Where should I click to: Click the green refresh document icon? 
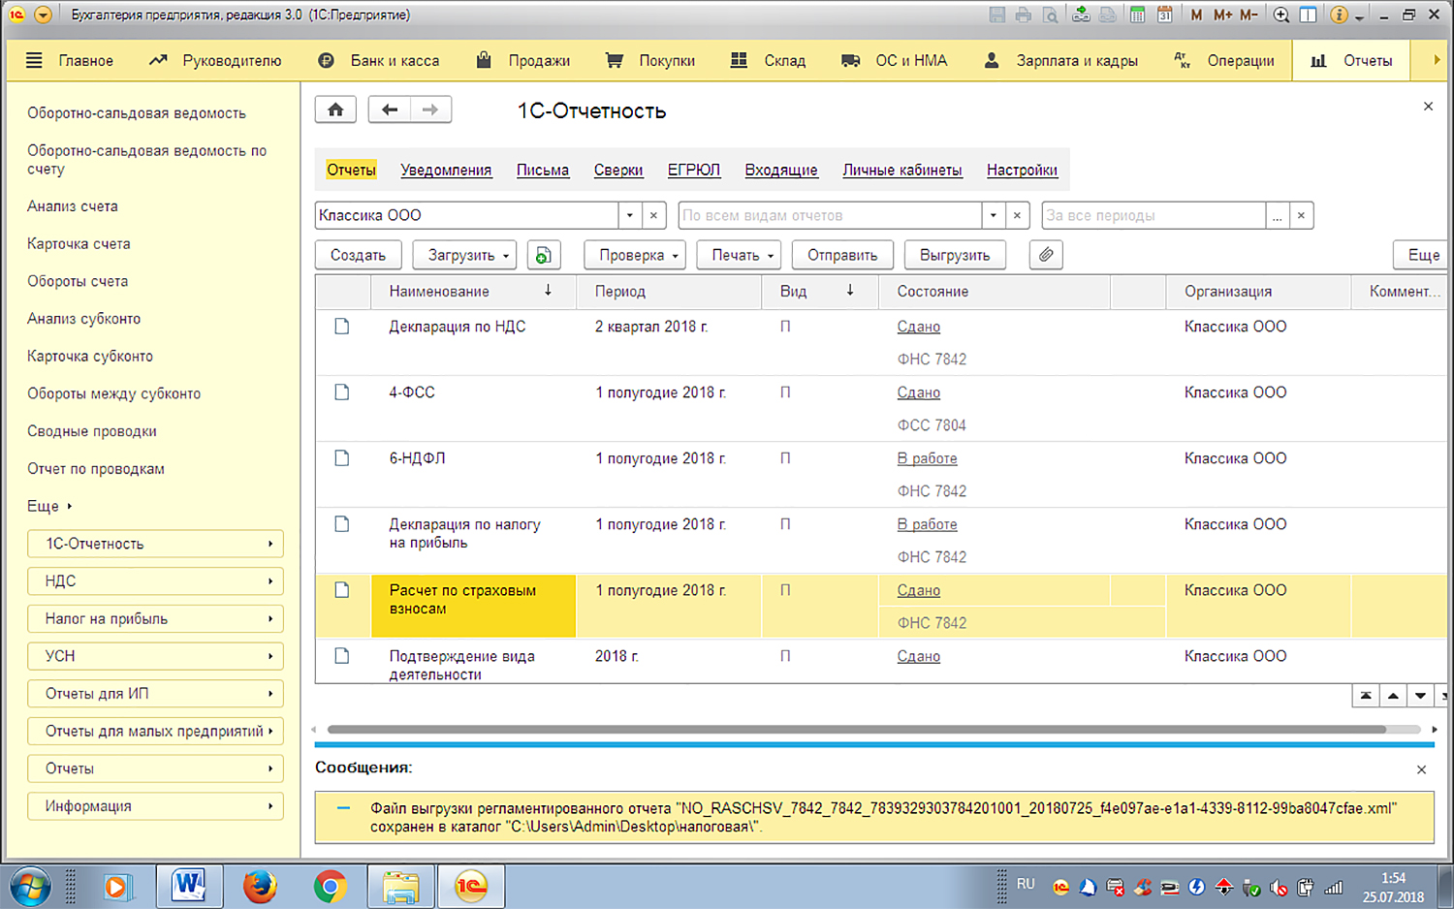(544, 255)
